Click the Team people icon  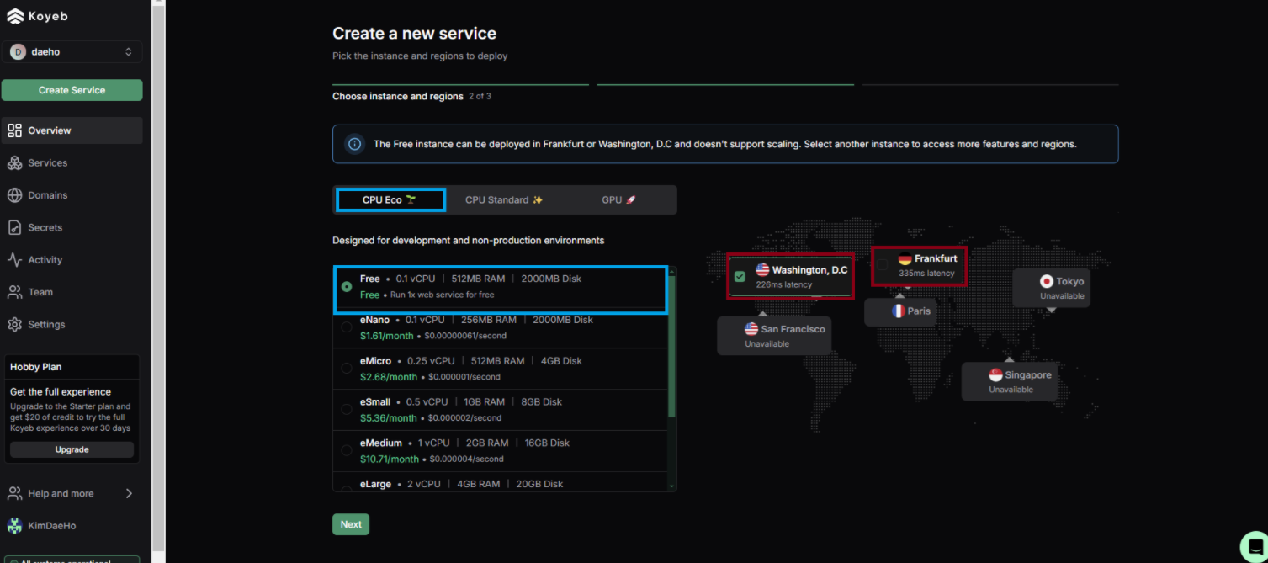(14, 292)
